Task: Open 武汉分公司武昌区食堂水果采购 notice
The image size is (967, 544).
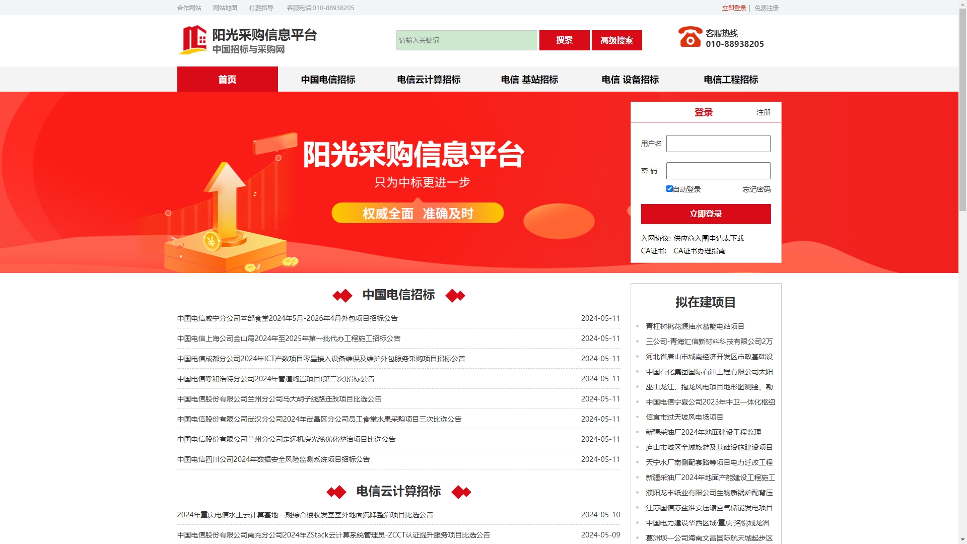Action: [x=319, y=419]
